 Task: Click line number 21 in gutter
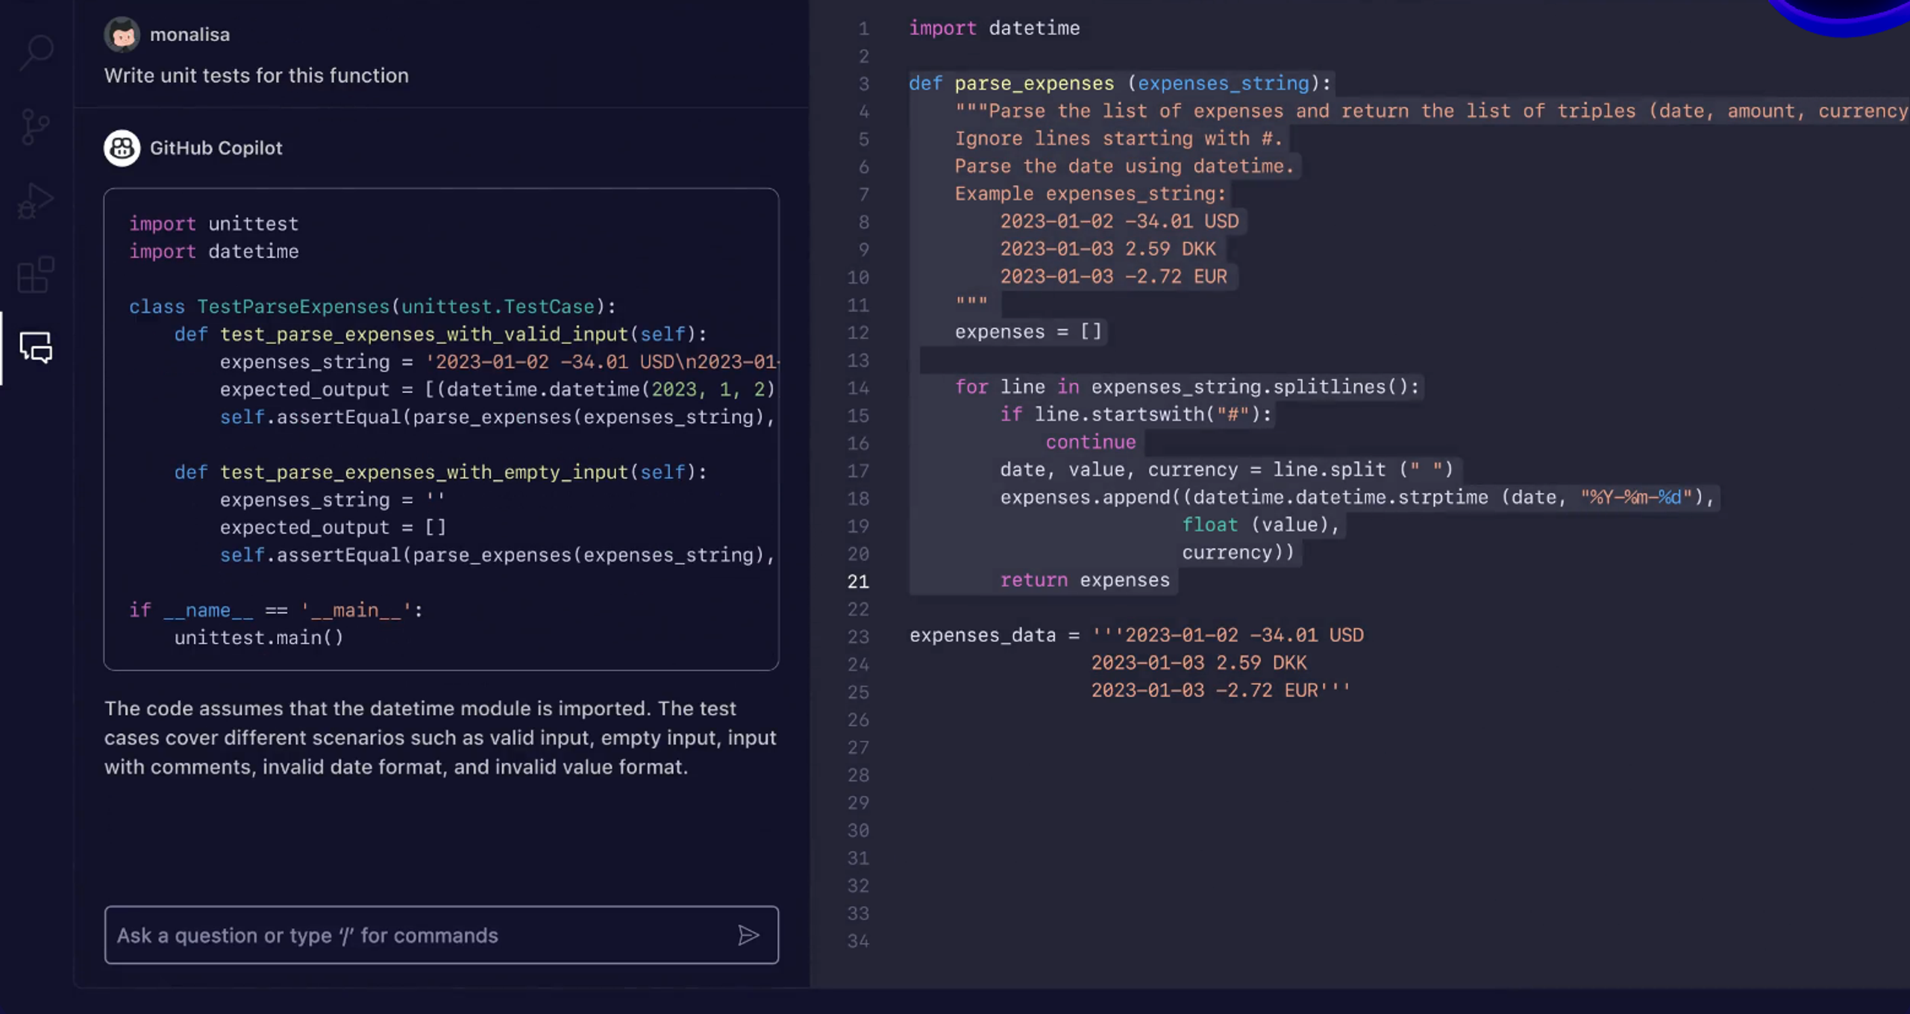coord(858,581)
